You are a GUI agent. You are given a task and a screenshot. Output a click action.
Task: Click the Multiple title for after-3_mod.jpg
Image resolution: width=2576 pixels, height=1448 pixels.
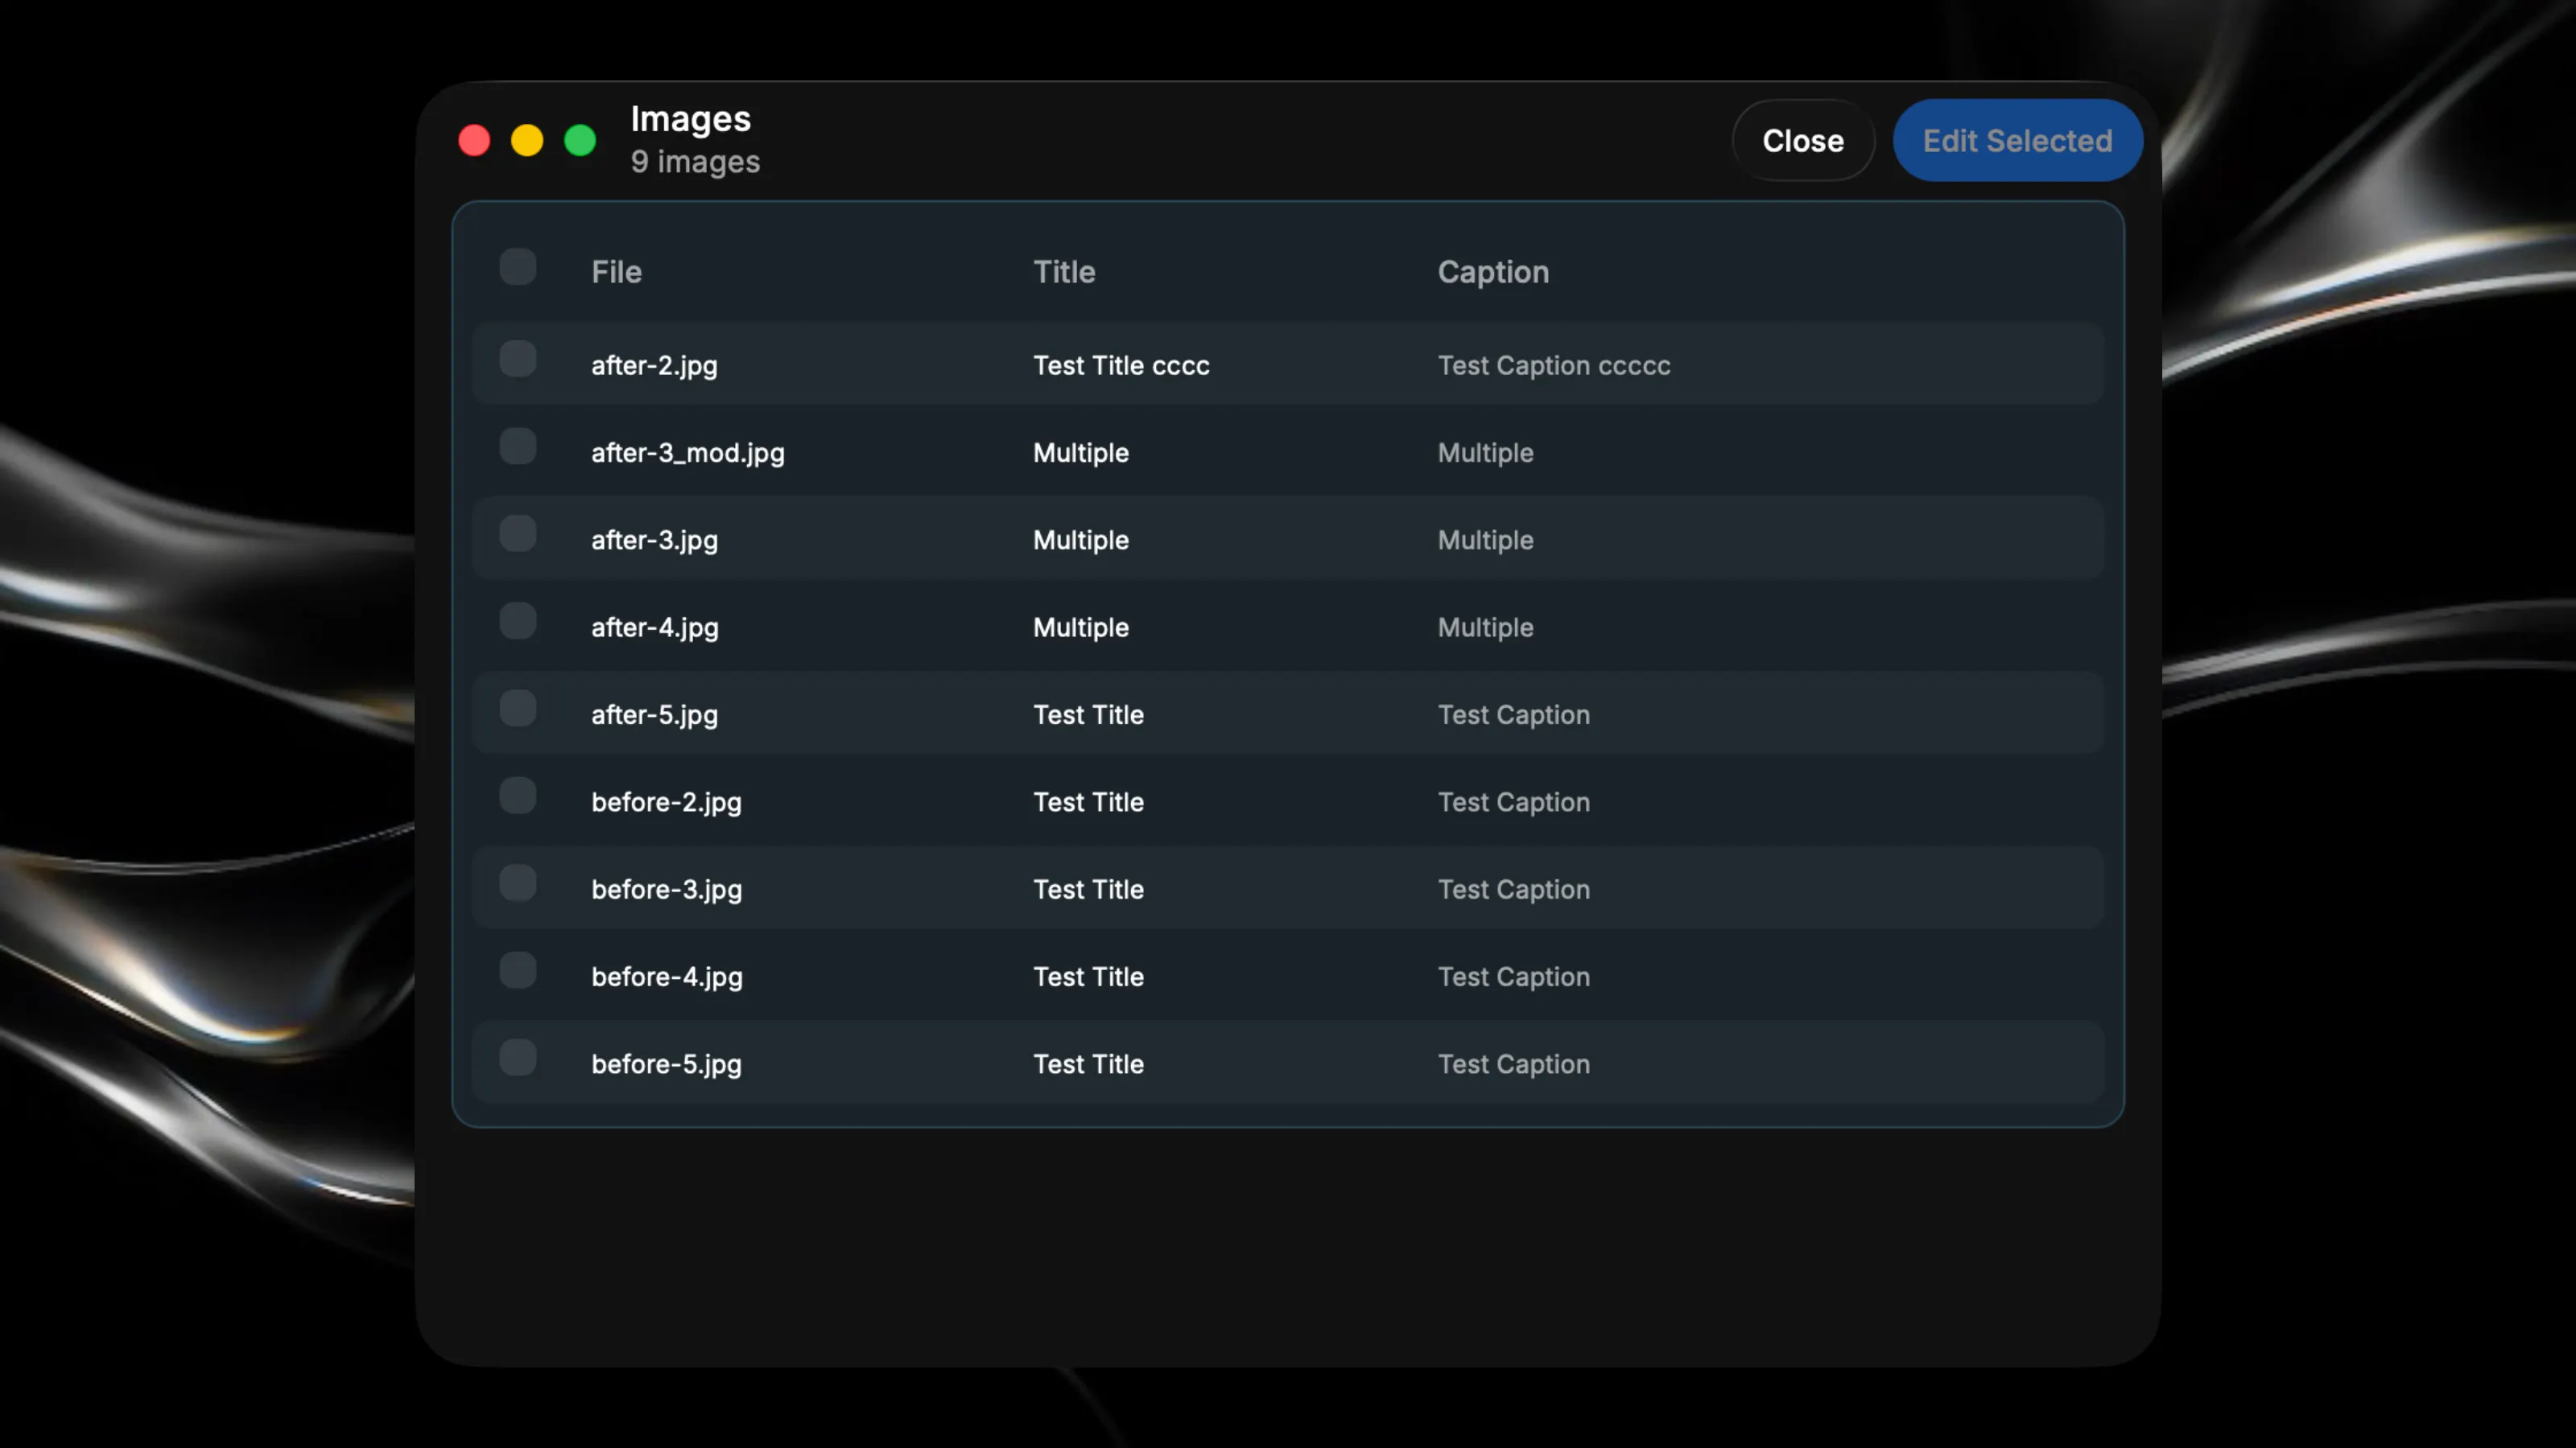click(x=1081, y=454)
